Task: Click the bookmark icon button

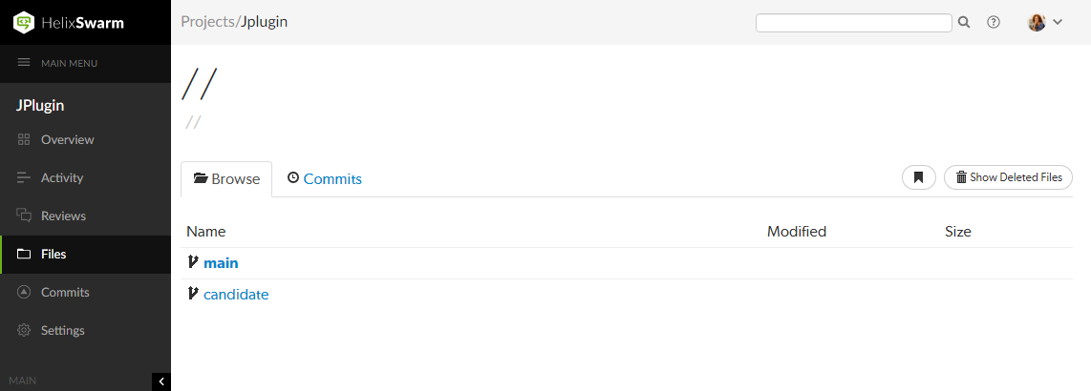Action: click(x=918, y=177)
